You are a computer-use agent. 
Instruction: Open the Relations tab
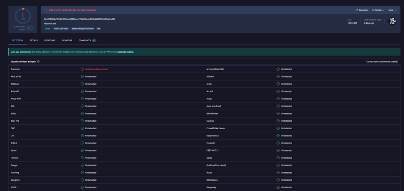(50, 40)
